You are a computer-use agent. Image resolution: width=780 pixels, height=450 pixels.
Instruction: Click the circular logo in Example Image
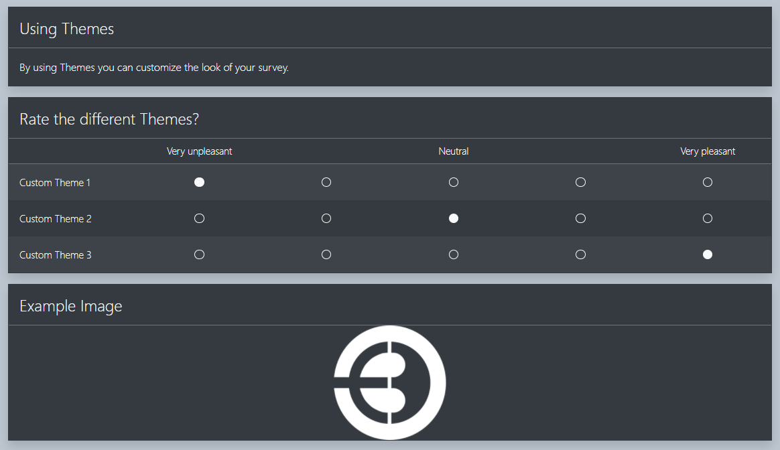pyautogui.click(x=389, y=382)
